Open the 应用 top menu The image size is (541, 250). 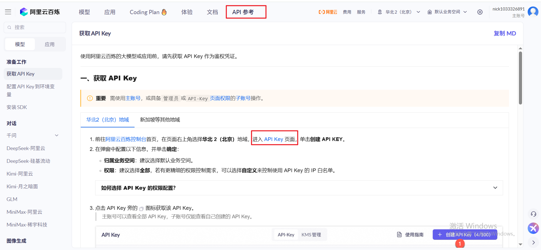(110, 12)
